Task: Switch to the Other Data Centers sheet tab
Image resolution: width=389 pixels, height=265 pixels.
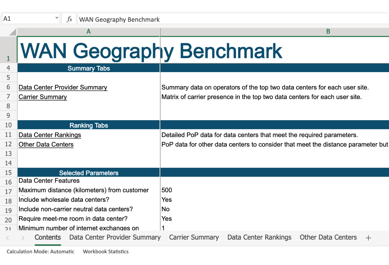Action: (x=328, y=237)
